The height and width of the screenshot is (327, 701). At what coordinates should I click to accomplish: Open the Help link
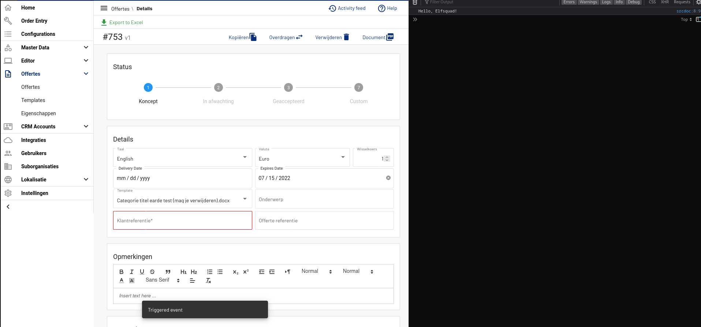coord(387,8)
